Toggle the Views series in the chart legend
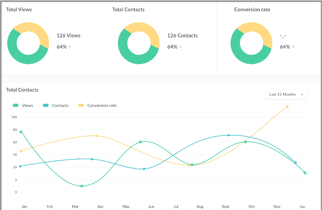The width and height of the screenshot is (322, 210). click(x=23, y=106)
